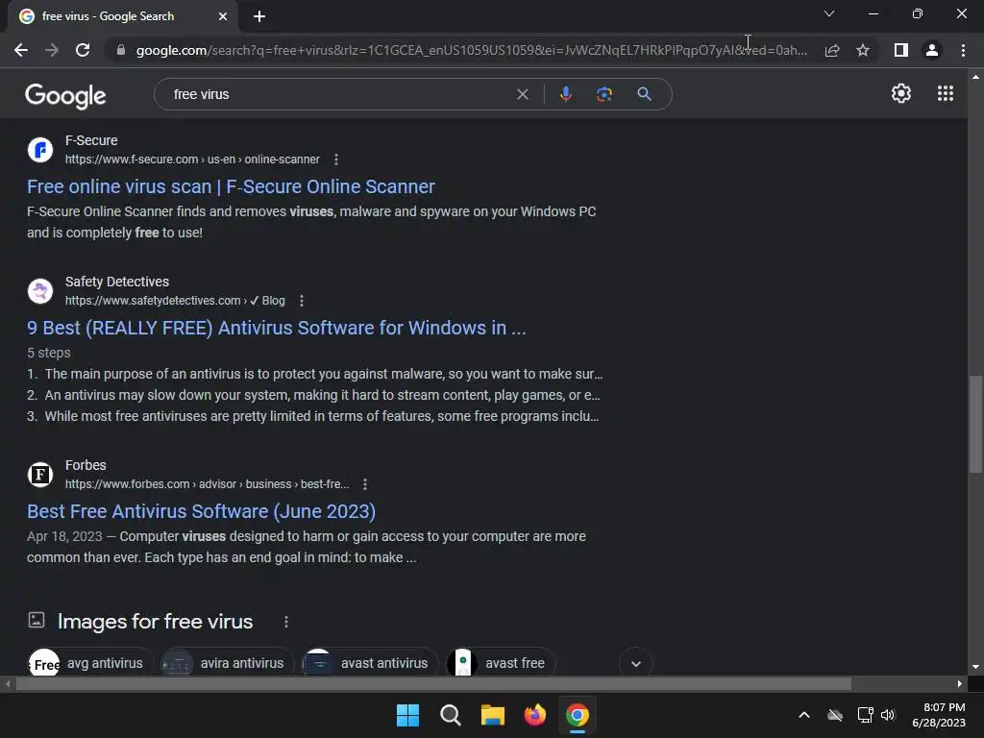Click the Safety Detectives site name
This screenshot has width=984, height=738.
pos(116,282)
